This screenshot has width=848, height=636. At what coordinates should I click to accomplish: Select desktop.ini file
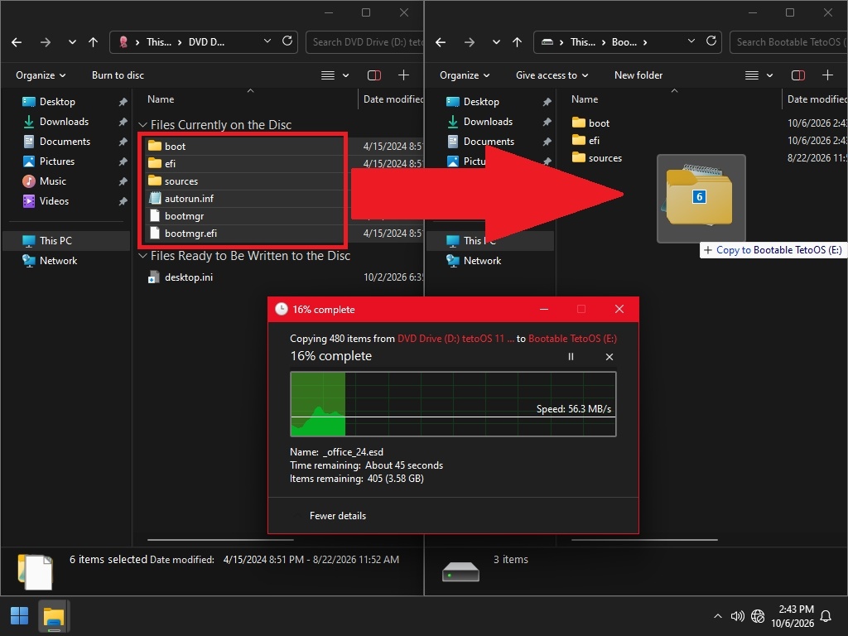coord(188,277)
